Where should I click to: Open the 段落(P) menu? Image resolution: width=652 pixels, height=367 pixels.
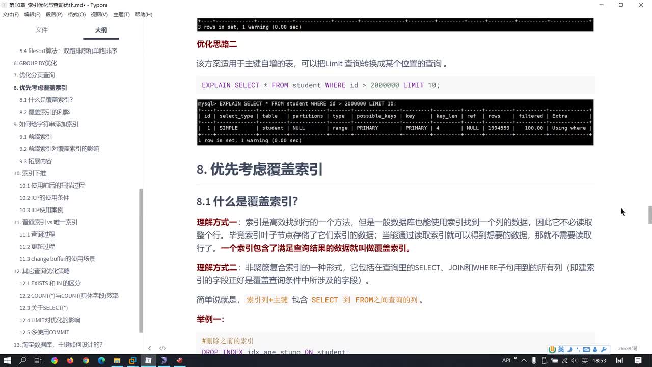54,14
